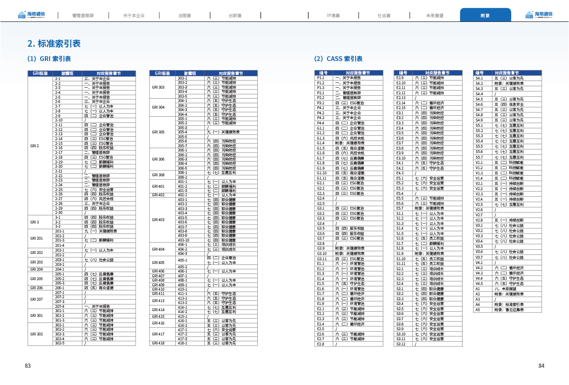The image size is (569, 385).
Task: Click the 2-14 disclosure row
Action: [58, 139]
